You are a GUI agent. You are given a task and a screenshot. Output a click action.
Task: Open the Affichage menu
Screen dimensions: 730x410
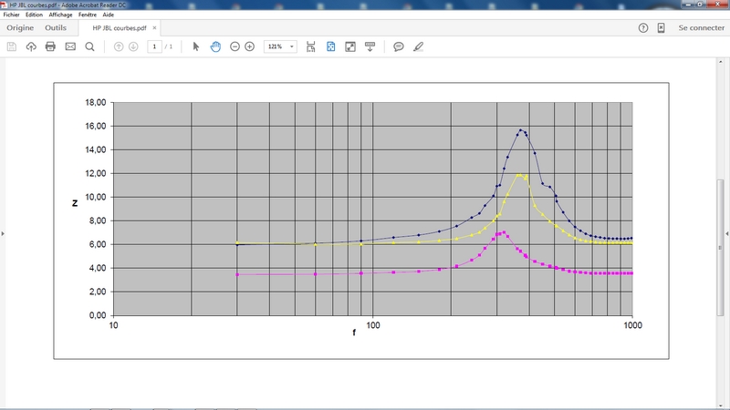(x=60, y=15)
